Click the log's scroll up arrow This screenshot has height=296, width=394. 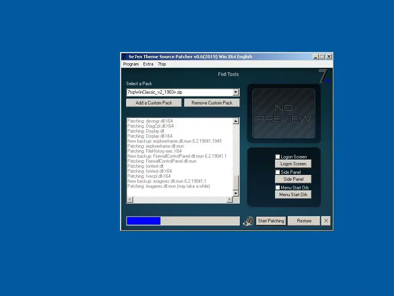pos(235,121)
